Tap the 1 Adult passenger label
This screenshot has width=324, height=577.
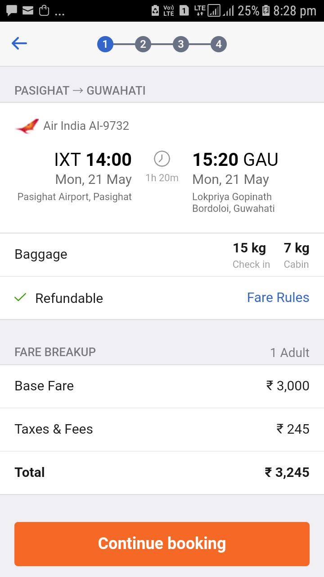(290, 353)
